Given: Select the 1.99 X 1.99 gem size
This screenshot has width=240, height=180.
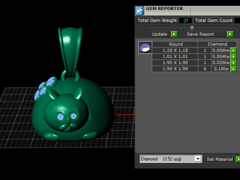Looking at the screenshot, I should [x=175, y=69].
